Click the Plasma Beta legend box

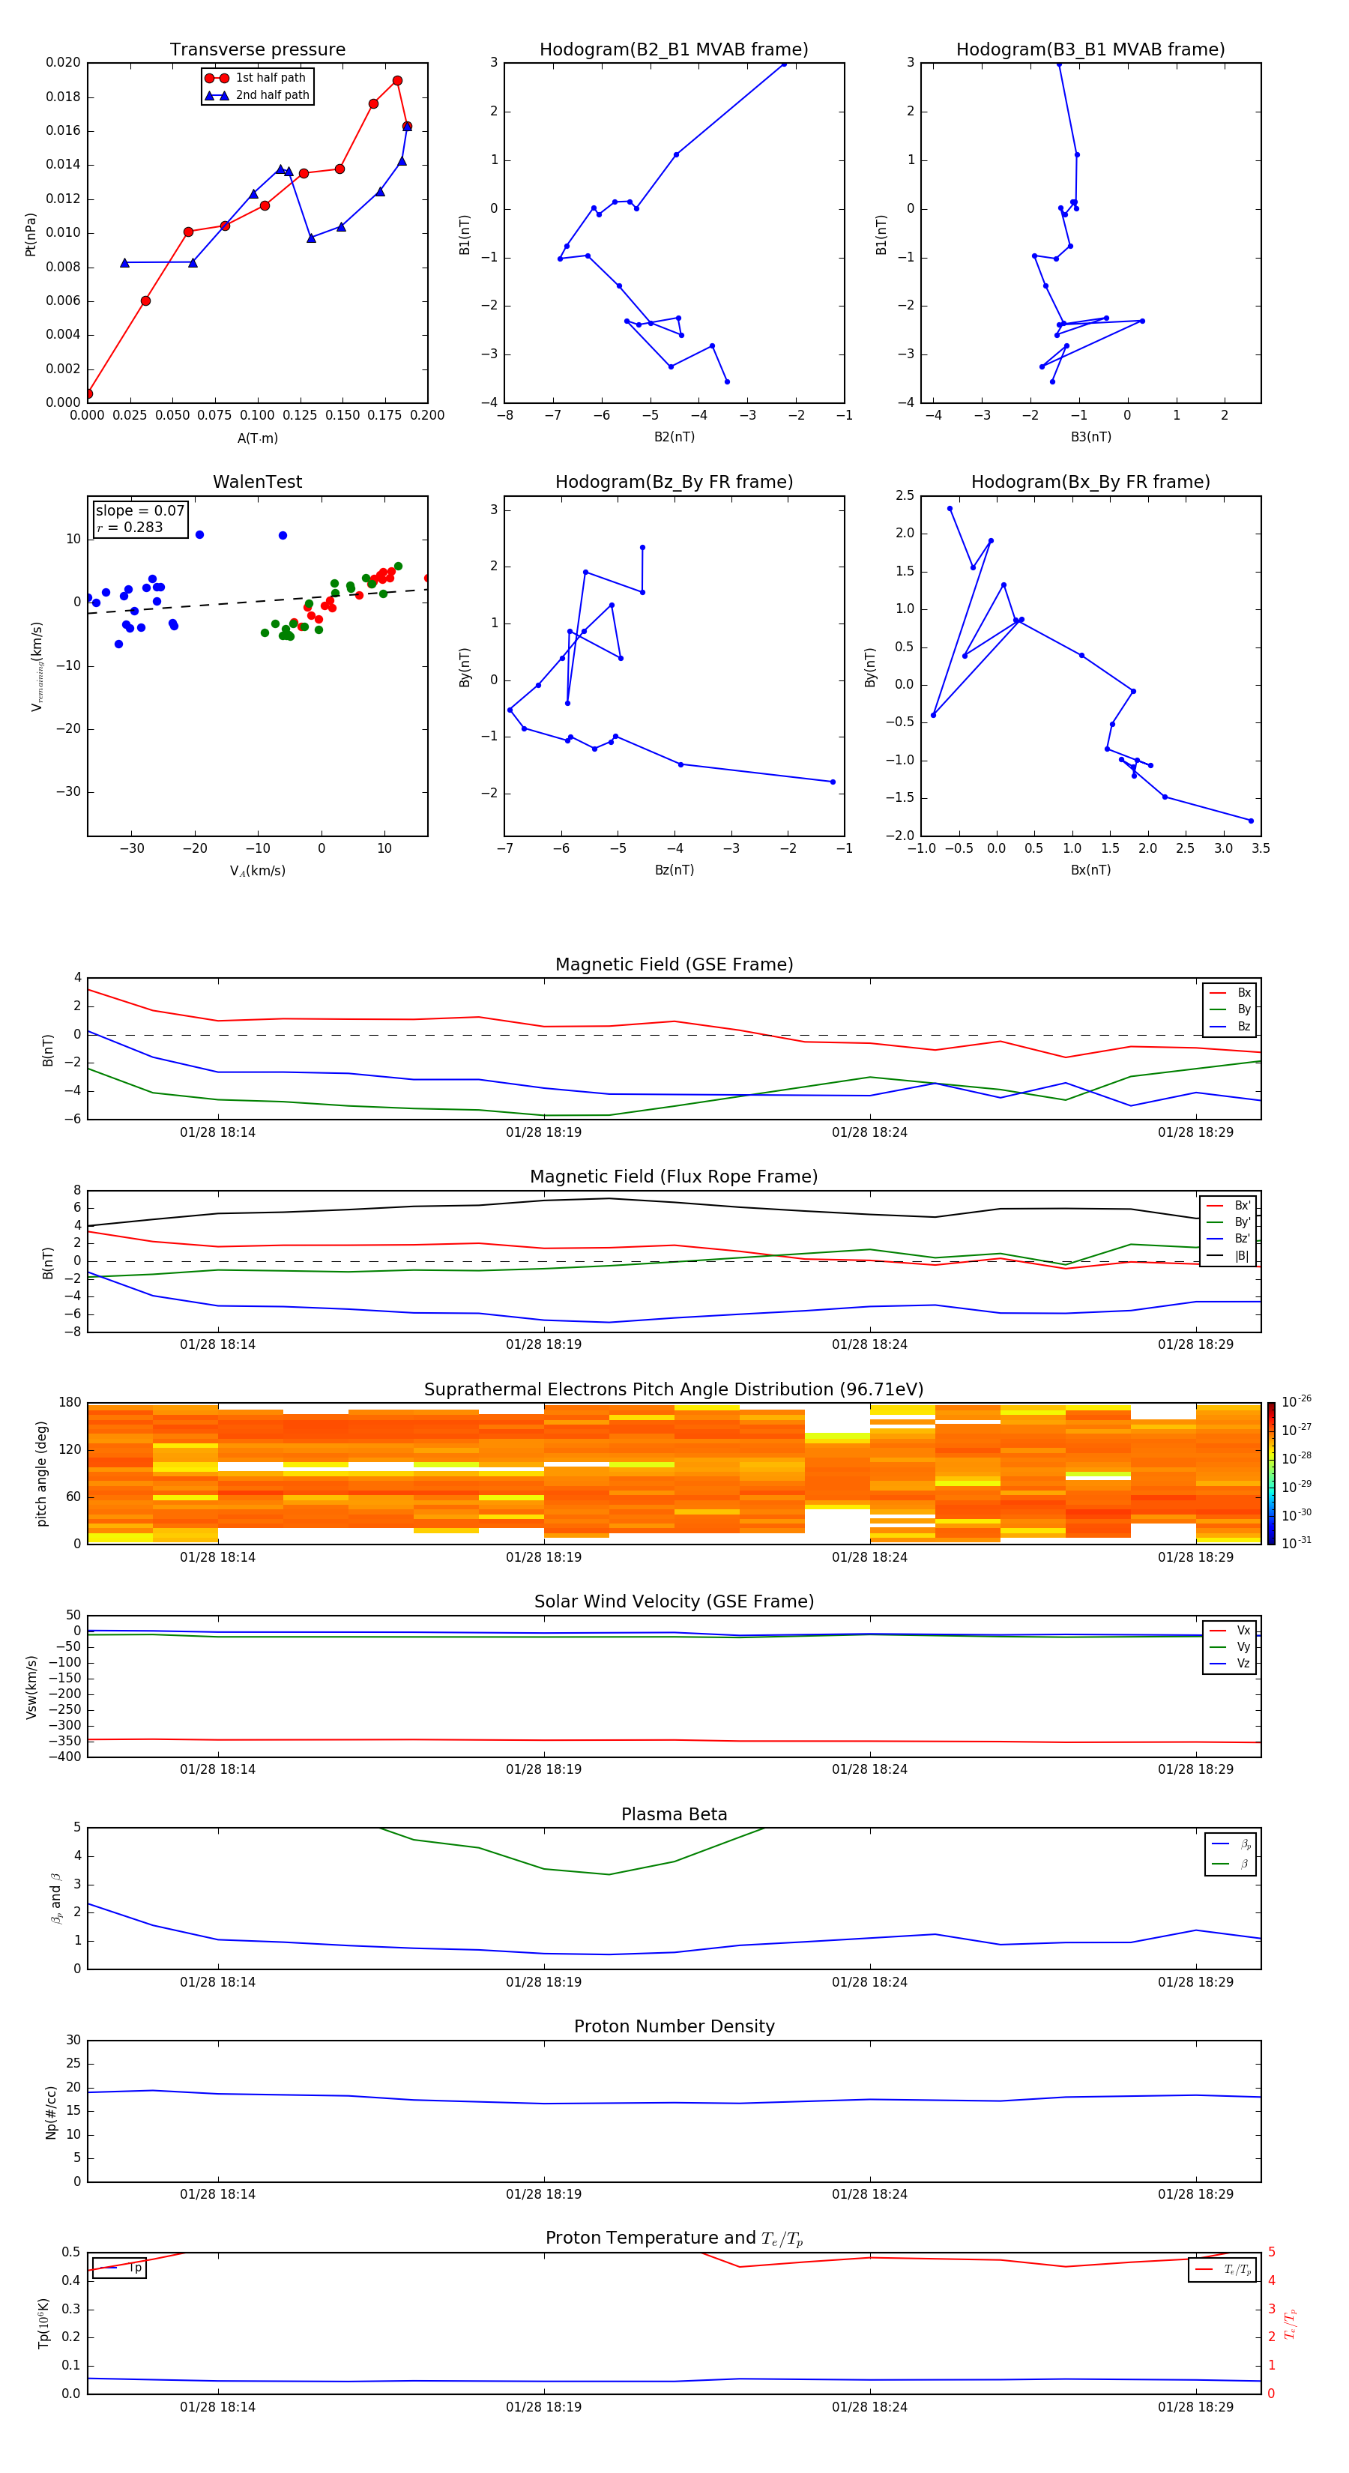click(x=1231, y=1854)
